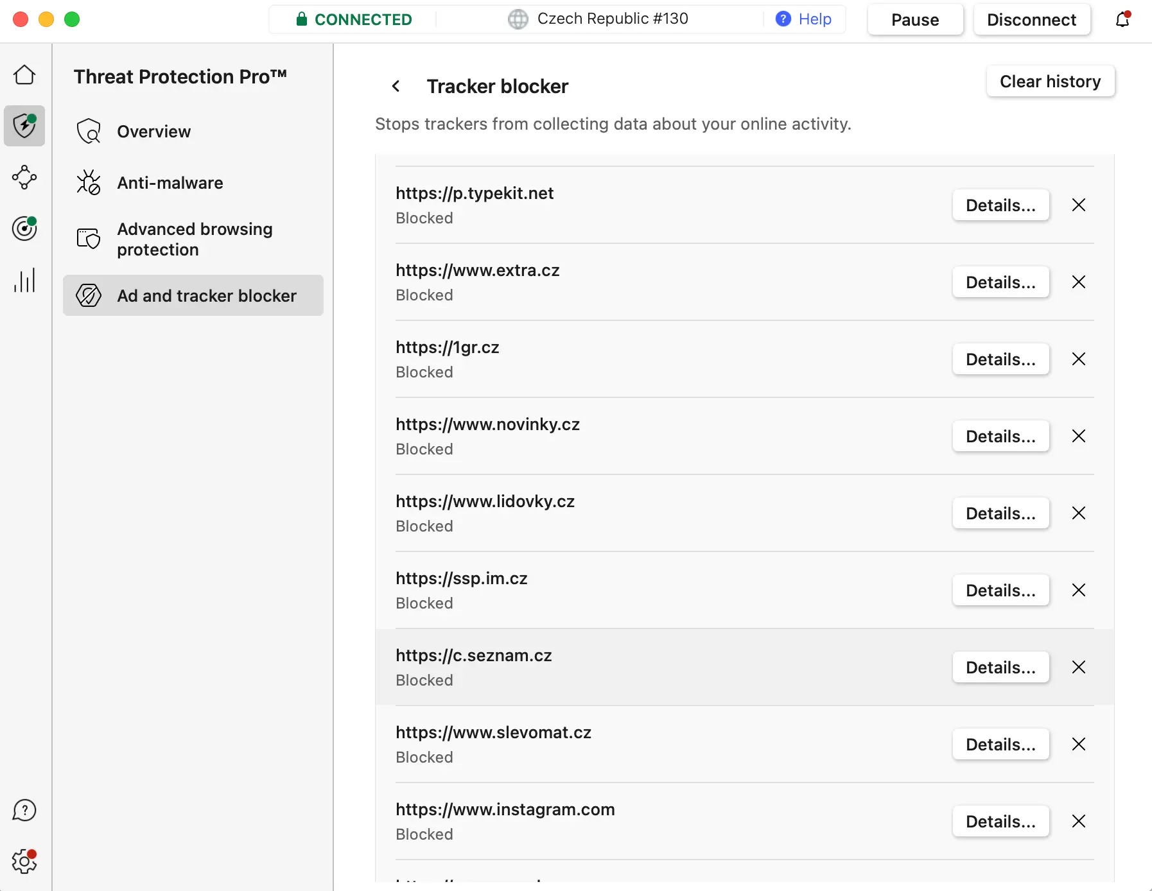The image size is (1152, 891).
Task: Open Advanced browsing protection section
Action: coord(195,239)
